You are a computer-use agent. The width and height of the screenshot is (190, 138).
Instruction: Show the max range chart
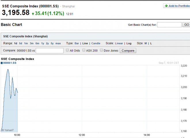(x=58, y=43)
